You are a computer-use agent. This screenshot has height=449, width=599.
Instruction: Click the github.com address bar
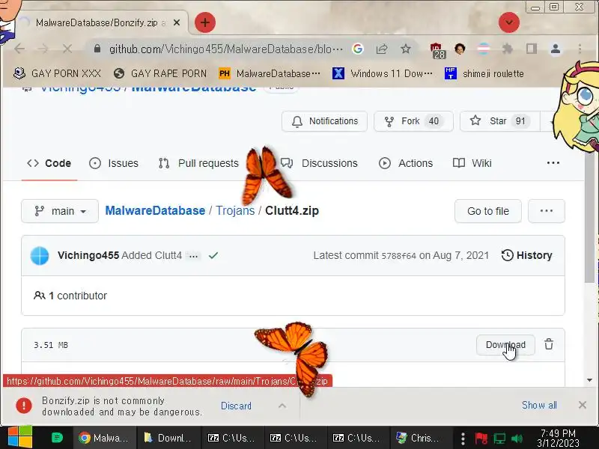225,49
